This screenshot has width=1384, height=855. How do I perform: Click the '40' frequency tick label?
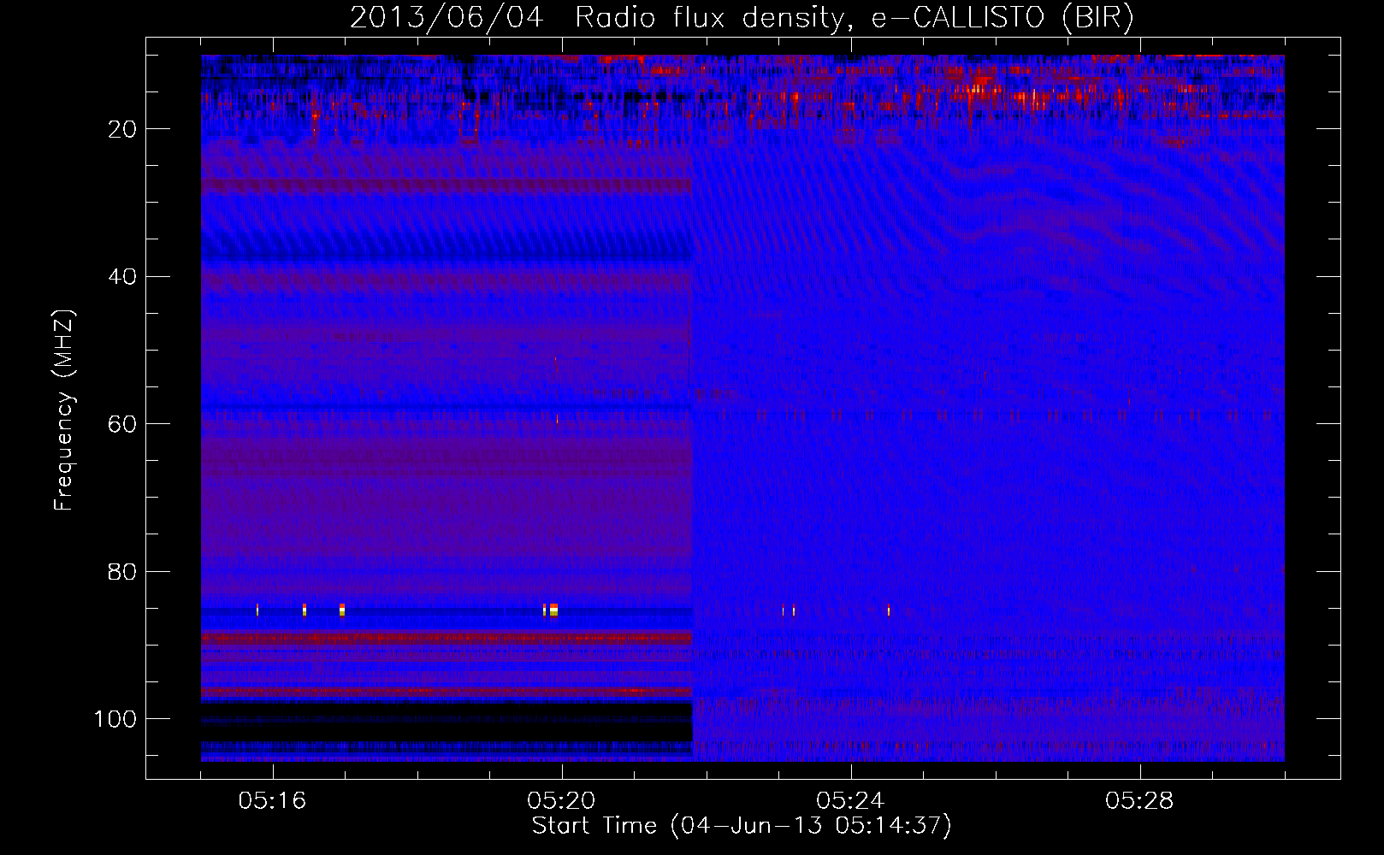(123, 277)
